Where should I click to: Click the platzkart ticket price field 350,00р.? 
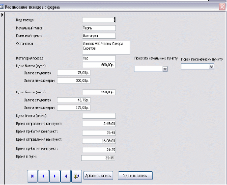point(99,92)
